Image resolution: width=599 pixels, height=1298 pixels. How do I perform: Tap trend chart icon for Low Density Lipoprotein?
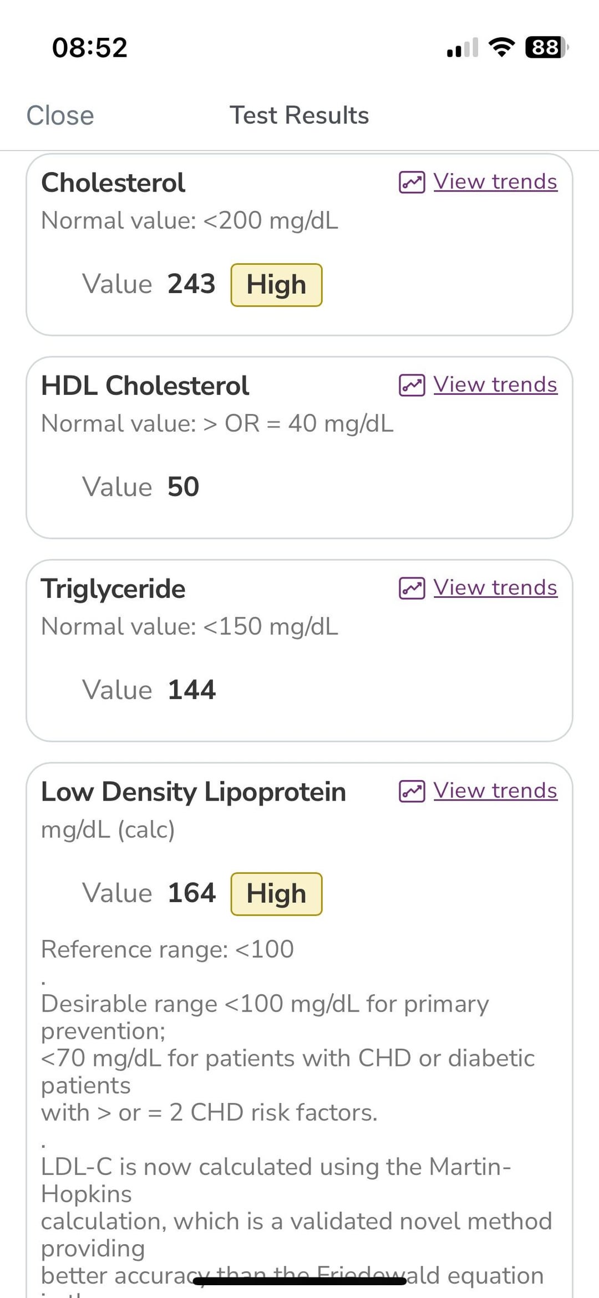(x=412, y=791)
